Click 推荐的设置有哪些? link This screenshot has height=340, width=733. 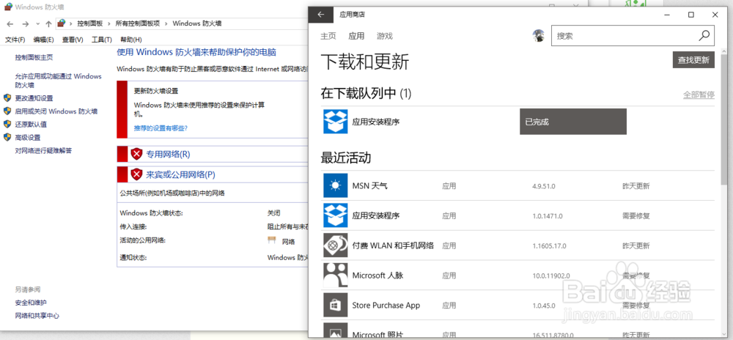pyautogui.click(x=161, y=128)
